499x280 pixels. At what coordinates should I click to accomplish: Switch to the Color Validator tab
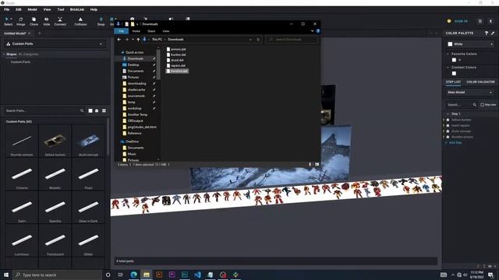(x=480, y=82)
